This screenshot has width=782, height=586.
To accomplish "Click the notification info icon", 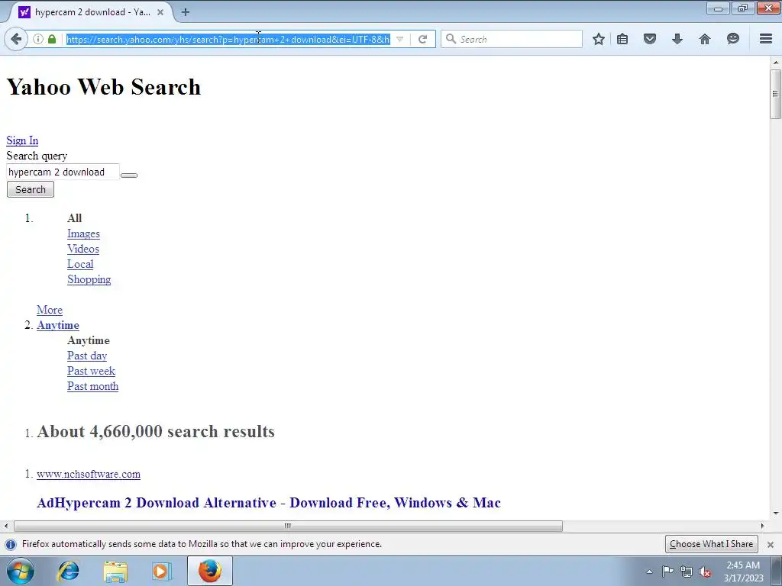I will pos(11,544).
